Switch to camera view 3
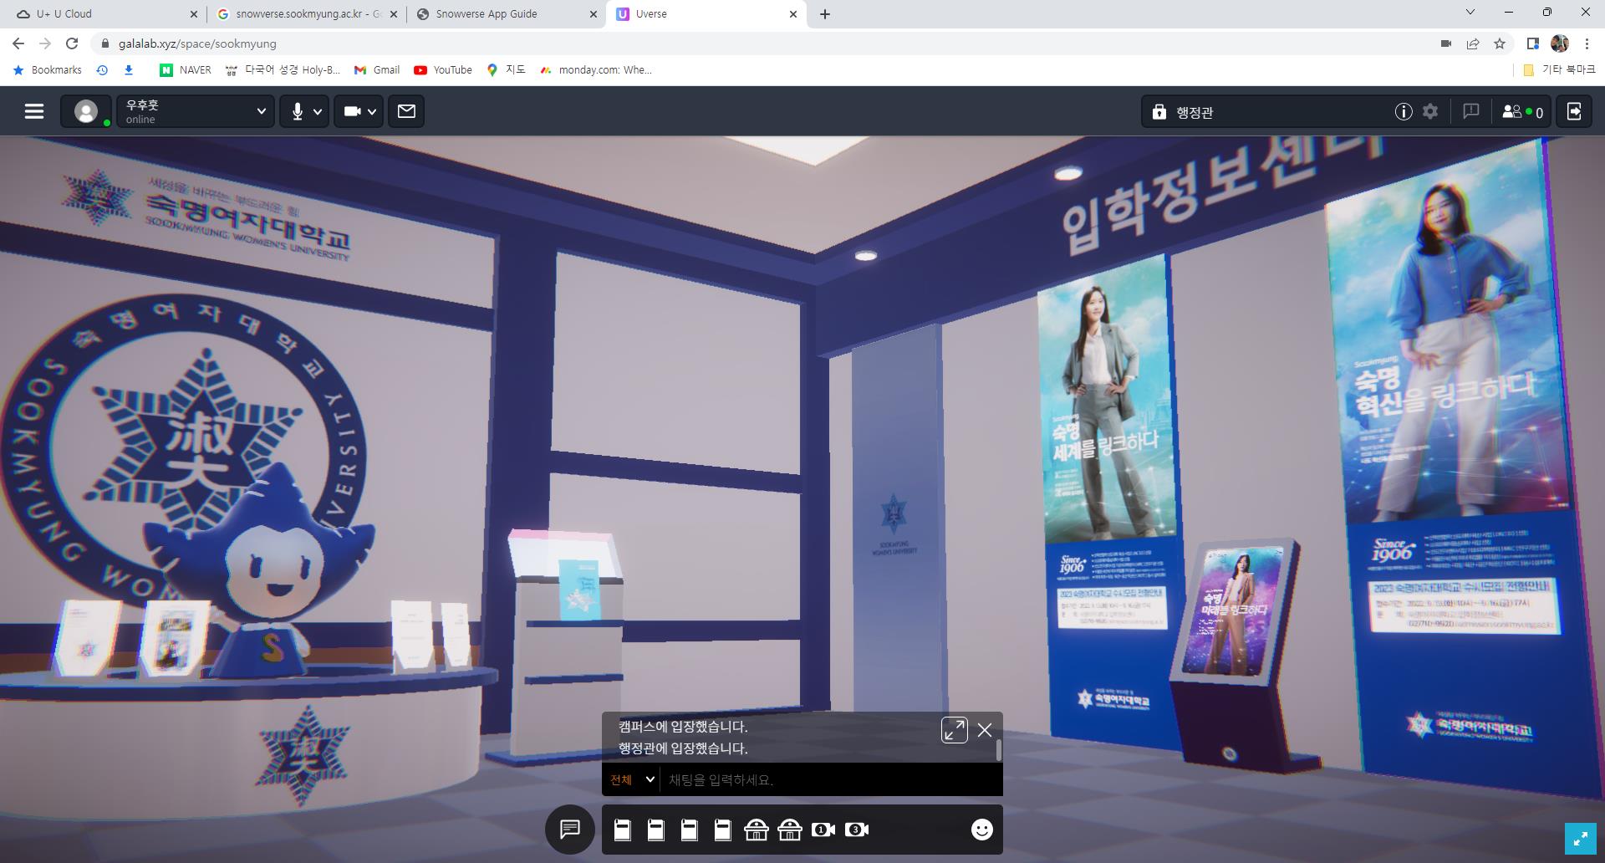 [857, 830]
